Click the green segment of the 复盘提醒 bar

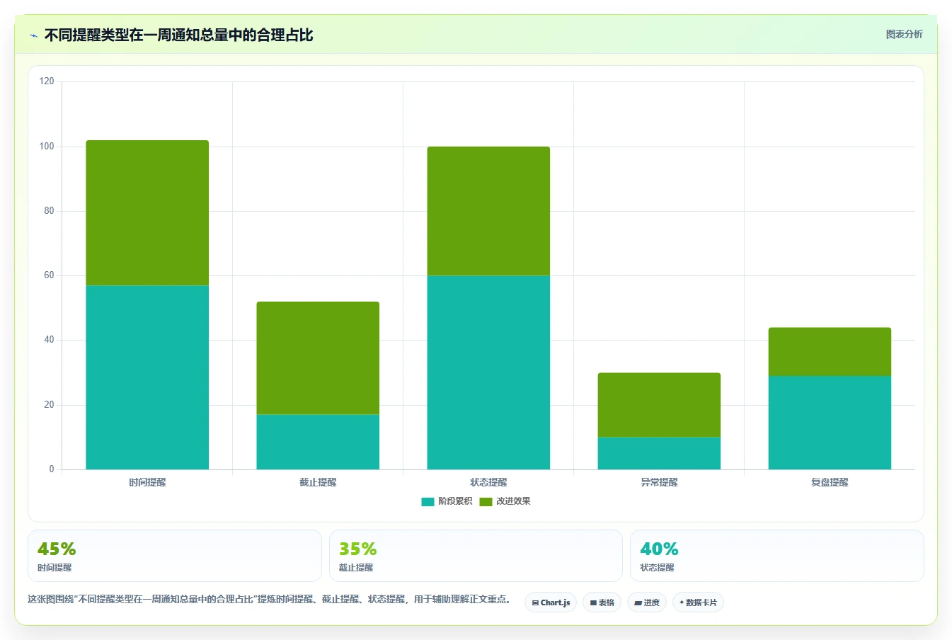click(x=830, y=352)
